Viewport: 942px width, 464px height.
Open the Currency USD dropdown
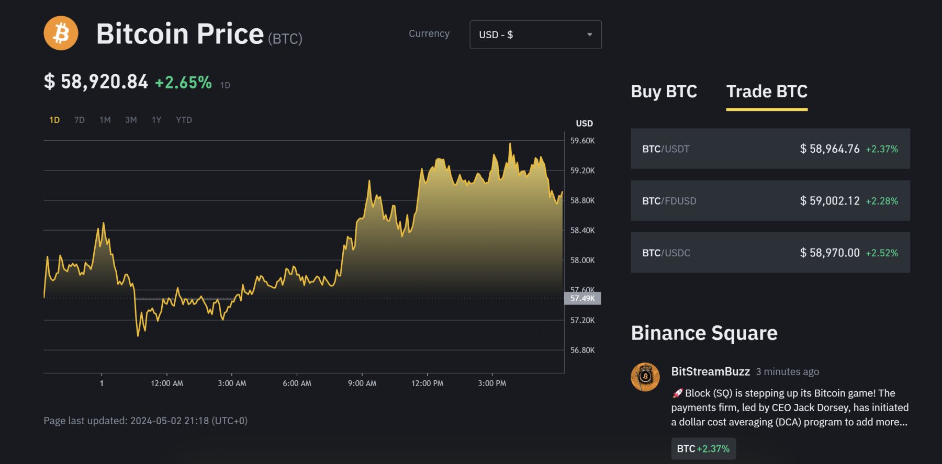(535, 35)
